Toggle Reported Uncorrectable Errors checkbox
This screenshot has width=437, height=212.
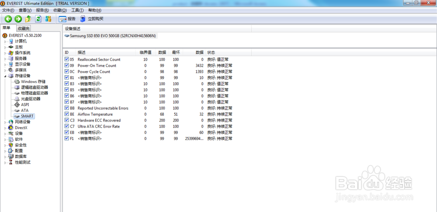pos(66,108)
